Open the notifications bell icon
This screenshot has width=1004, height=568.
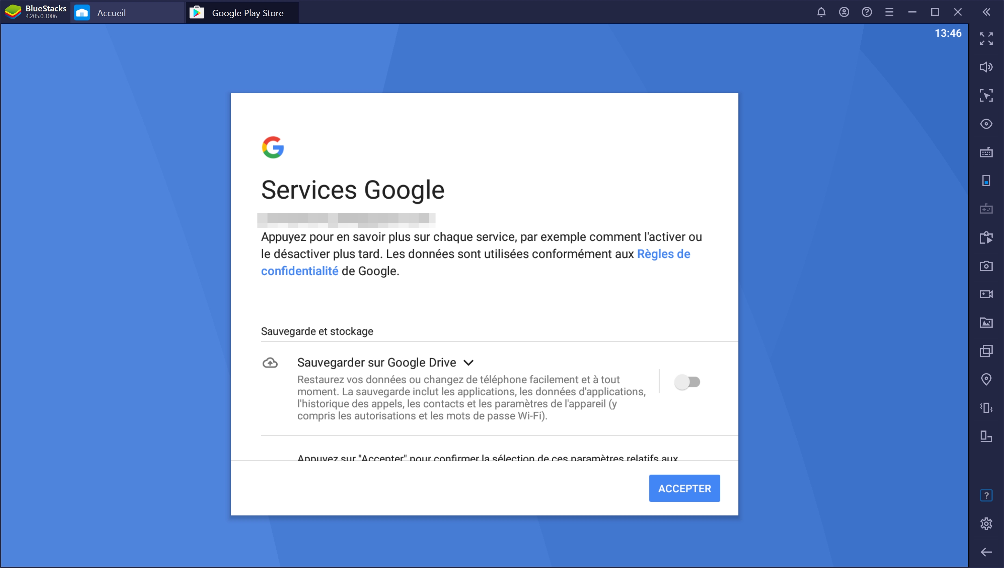[821, 12]
